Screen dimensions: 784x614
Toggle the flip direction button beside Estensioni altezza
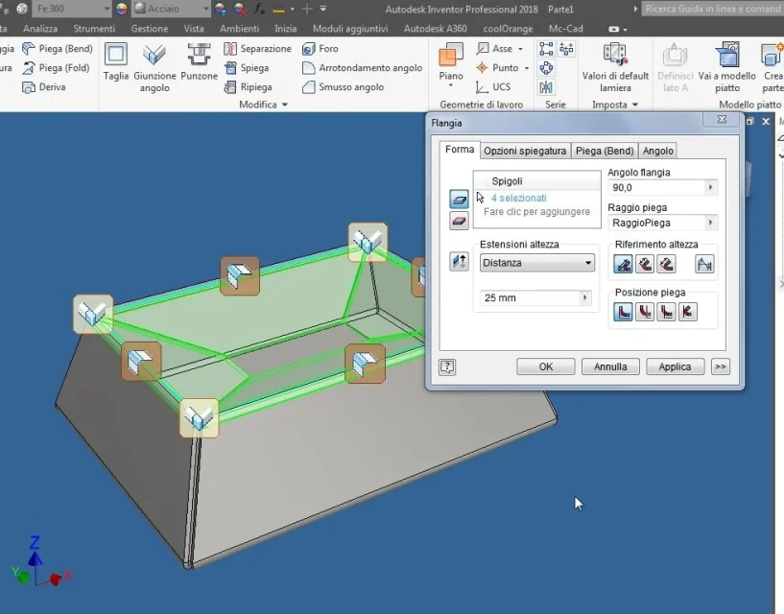pyautogui.click(x=459, y=262)
